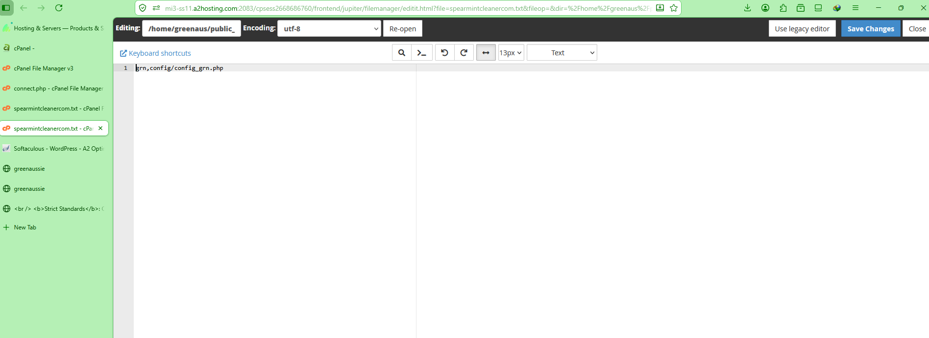The height and width of the screenshot is (338, 929).
Task: Switch to the Softaculous WordPress tab
Action: click(58, 149)
